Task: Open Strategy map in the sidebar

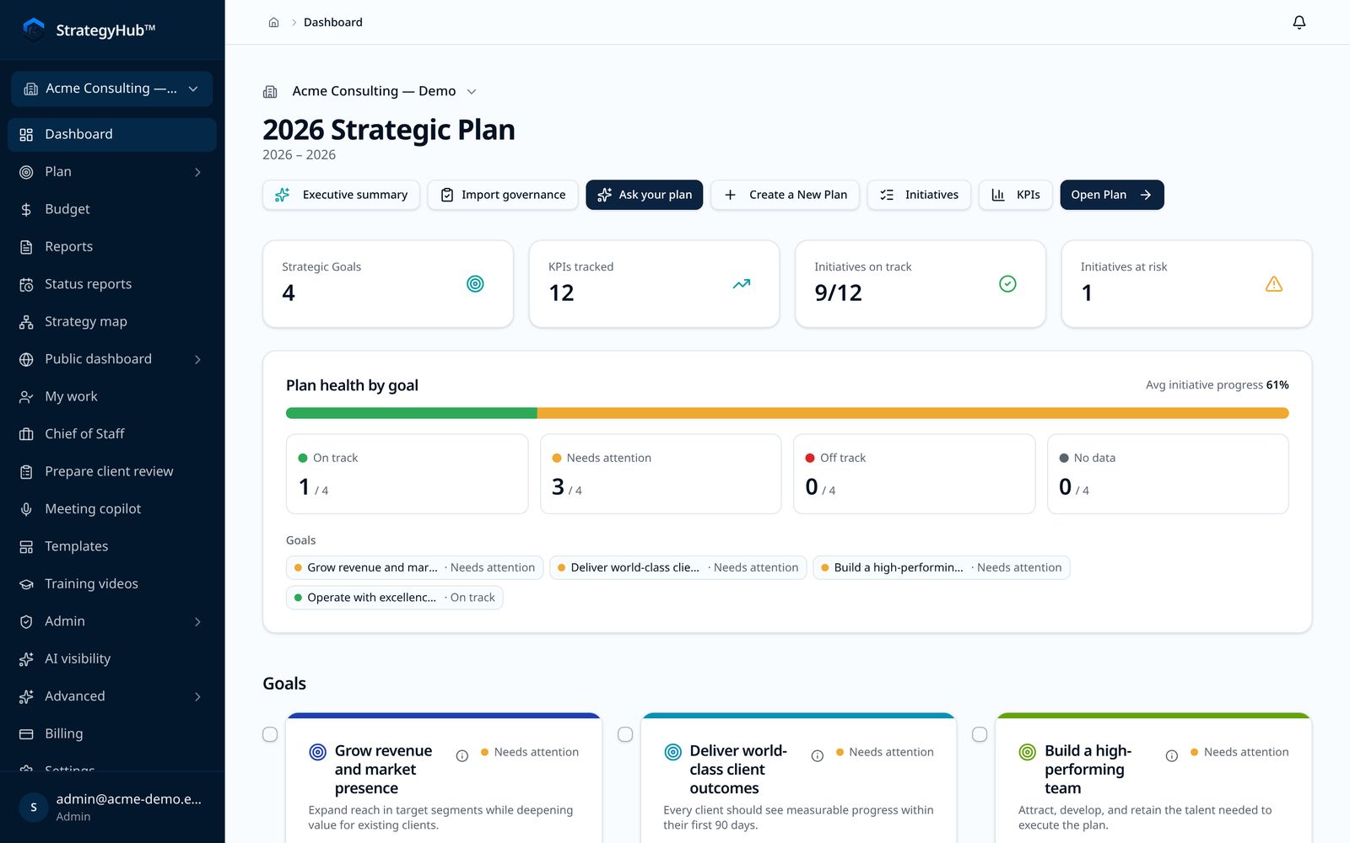Action: [111, 322]
